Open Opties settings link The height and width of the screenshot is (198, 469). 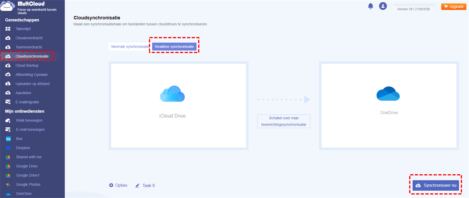pos(121,185)
